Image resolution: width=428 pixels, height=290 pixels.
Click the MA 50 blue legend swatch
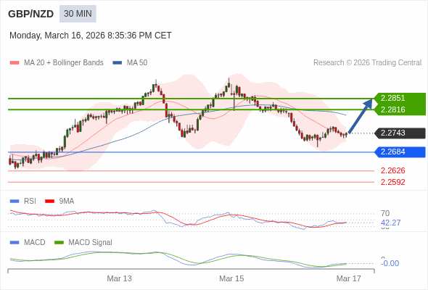click(118, 63)
